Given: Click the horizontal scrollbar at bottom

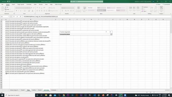Looking at the screenshot, I should click(x=135, y=90).
